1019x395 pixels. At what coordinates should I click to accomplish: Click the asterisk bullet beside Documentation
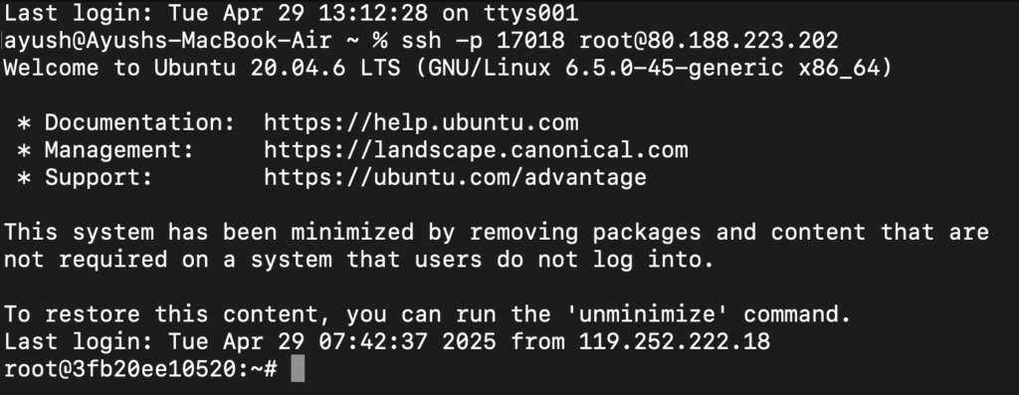(24, 122)
